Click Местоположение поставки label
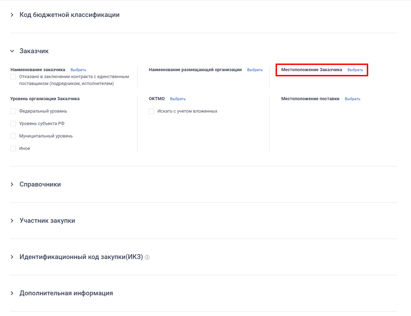 click(310, 99)
